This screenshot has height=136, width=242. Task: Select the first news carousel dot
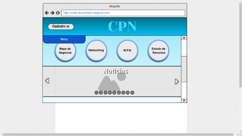[96, 92]
